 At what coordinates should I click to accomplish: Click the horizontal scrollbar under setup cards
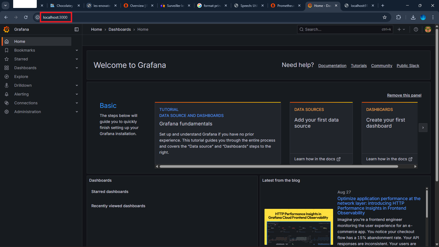pyautogui.click(x=279, y=166)
